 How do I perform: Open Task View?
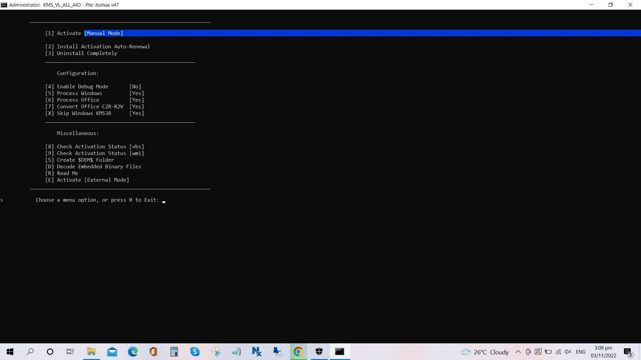[70, 352]
